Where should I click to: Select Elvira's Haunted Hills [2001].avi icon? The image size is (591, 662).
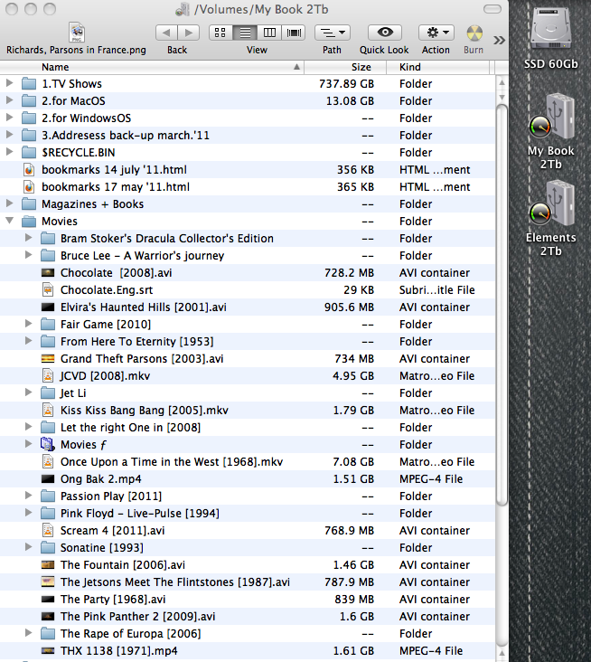(48, 307)
